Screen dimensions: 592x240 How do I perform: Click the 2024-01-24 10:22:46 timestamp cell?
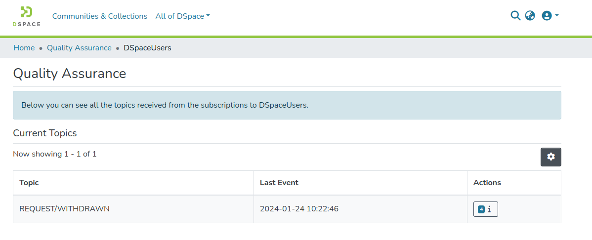click(299, 209)
